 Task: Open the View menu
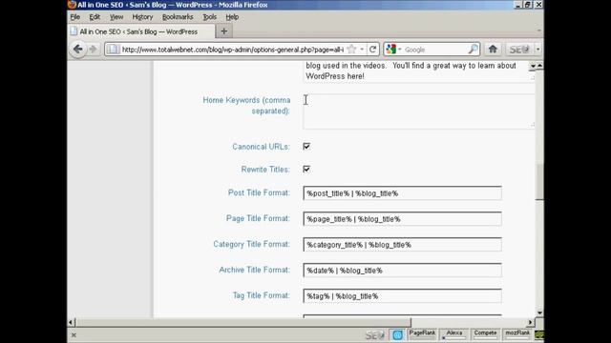coord(116,17)
